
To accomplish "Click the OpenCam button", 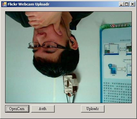I will [x=17, y=109].
